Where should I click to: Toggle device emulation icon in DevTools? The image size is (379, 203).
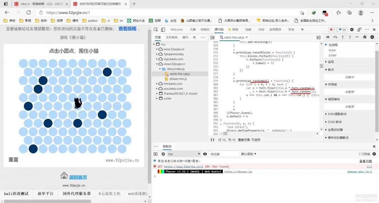click(163, 29)
